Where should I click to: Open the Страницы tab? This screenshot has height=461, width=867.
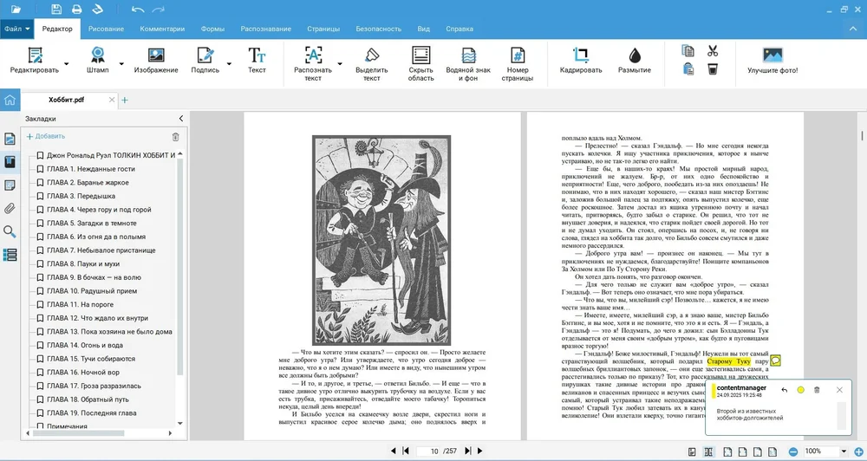(x=323, y=29)
